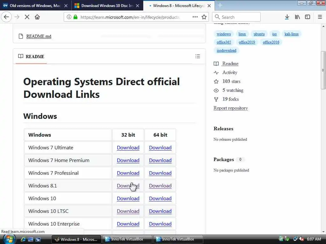
Task: Open the iso topic tag
Action: 274,34
